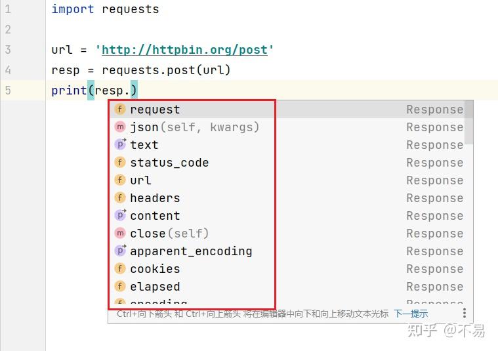Click the field icon beside cookies
This screenshot has width=498, height=351.
coord(120,269)
